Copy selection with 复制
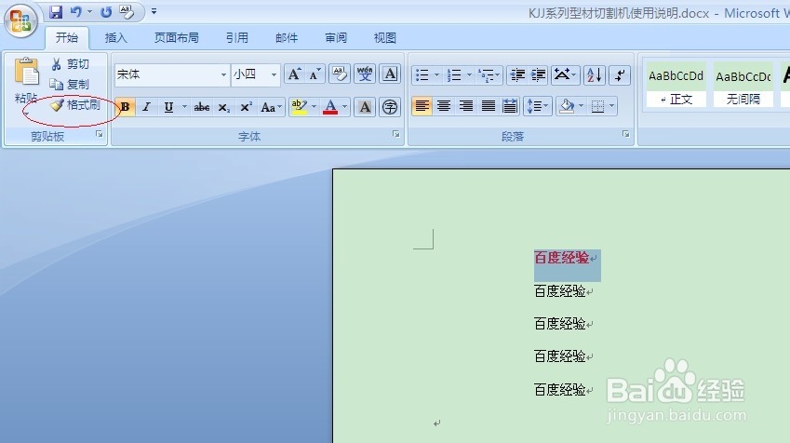Image resolution: width=790 pixels, height=443 pixels. (70, 84)
